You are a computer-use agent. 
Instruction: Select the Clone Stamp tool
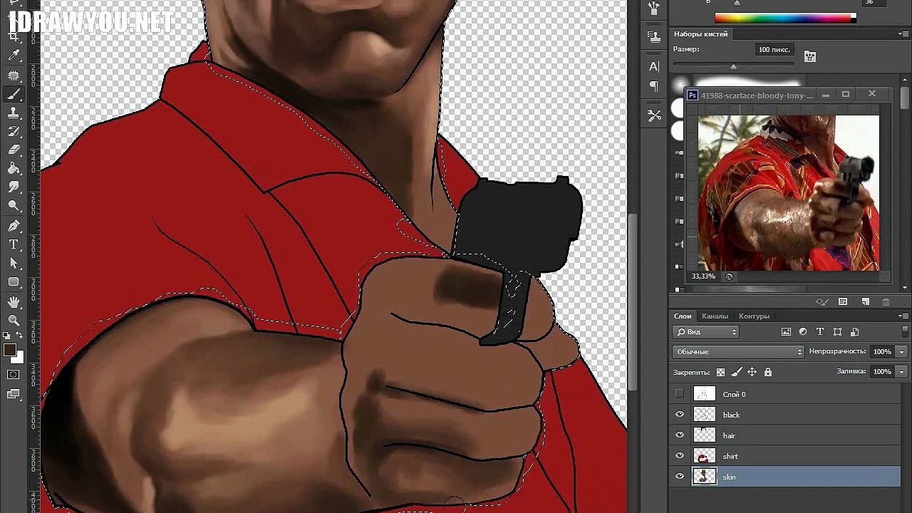14,113
